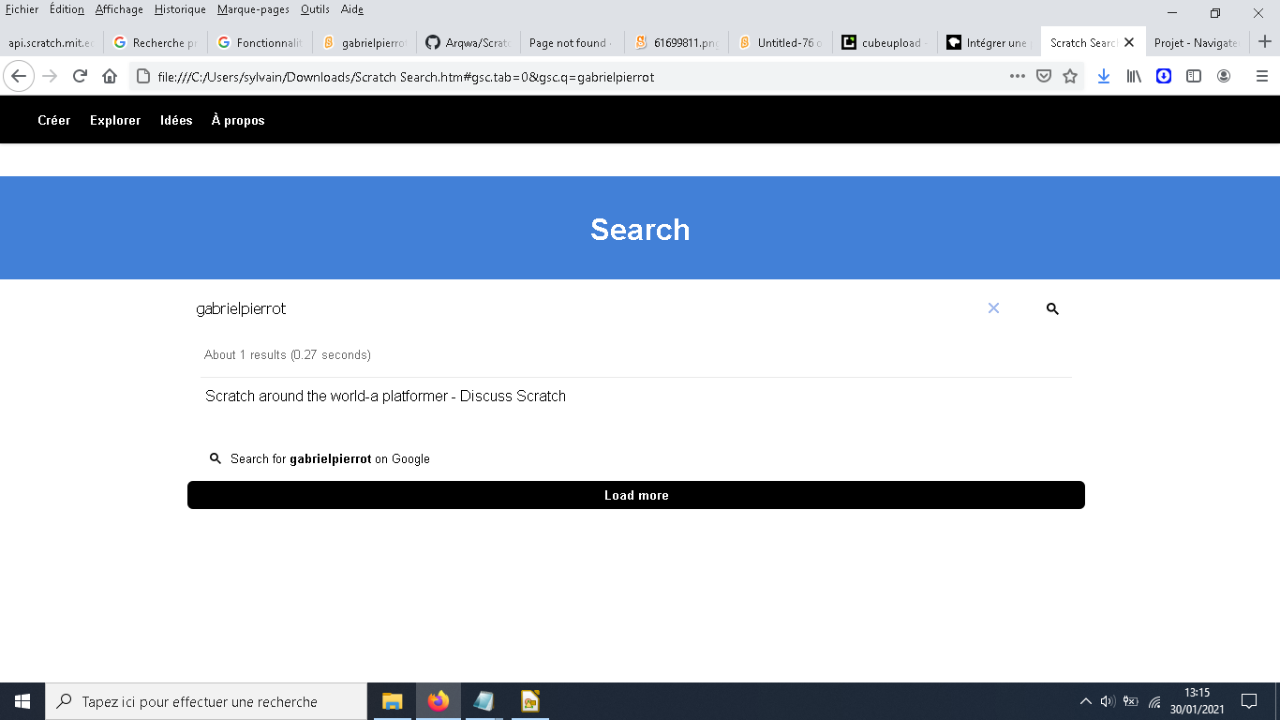Go back with the browser back arrow
The image size is (1280, 720).
19,76
